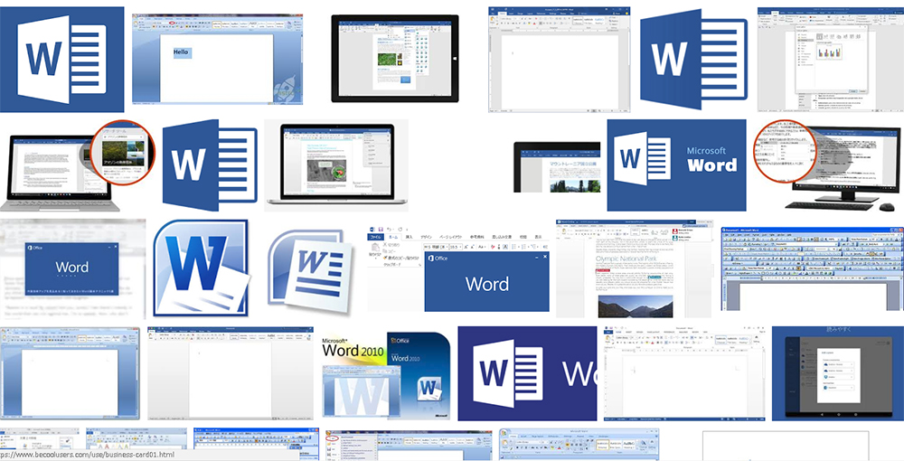Open the screenshot showing Word's insert chart dialog

[x=830, y=60]
